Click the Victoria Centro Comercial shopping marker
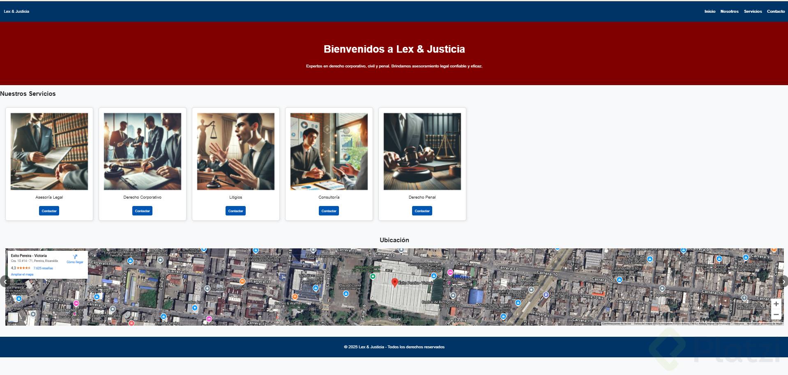The image size is (788, 375). [316, 288]
